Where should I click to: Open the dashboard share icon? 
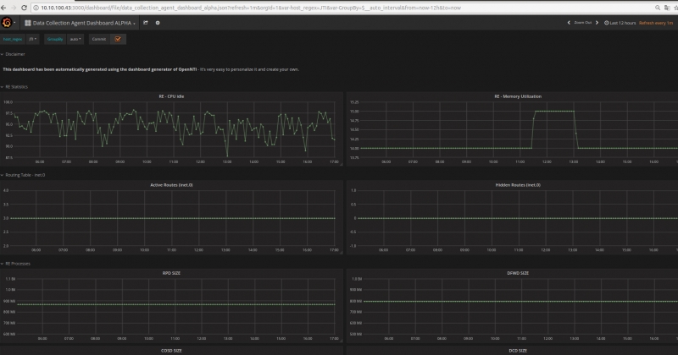point(146,23)
